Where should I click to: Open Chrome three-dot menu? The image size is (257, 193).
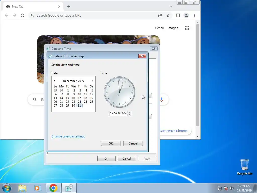(195, 15)
